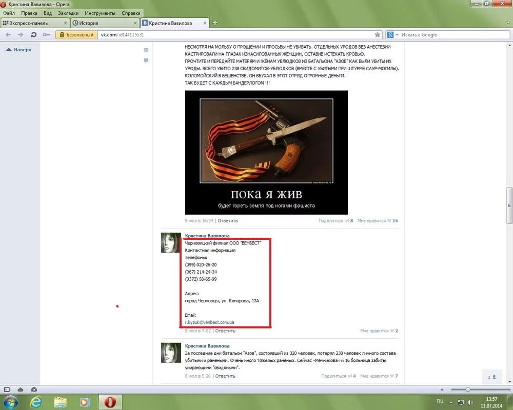Viewport: 513px width, 410px height.
Task: Click the Opera Turbo speedometer icon
Action: tap(34, 389)
